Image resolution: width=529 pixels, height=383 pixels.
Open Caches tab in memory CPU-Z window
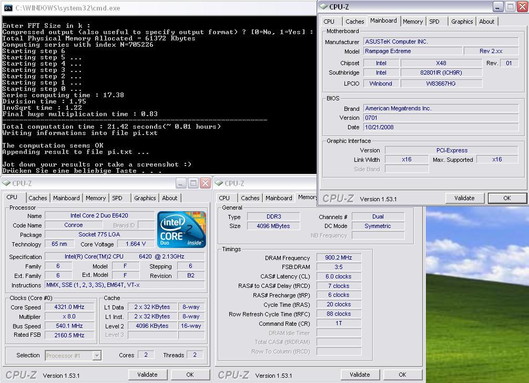click(250, 198)
